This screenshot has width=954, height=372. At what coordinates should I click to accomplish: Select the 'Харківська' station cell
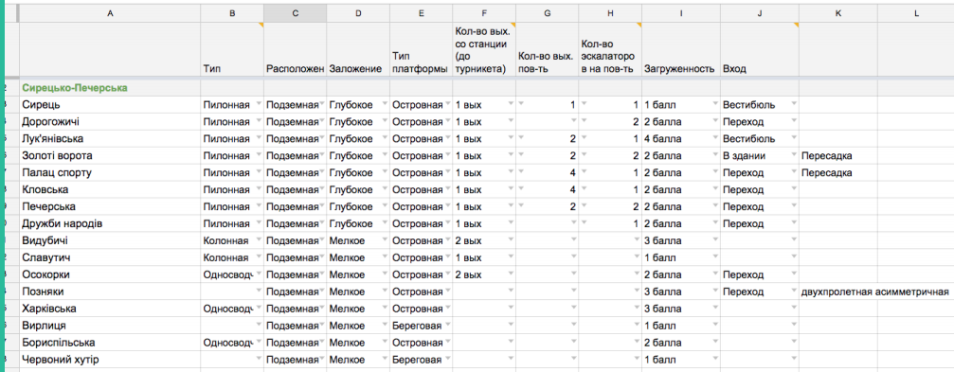pyautogui.click(x=110, y=309)
